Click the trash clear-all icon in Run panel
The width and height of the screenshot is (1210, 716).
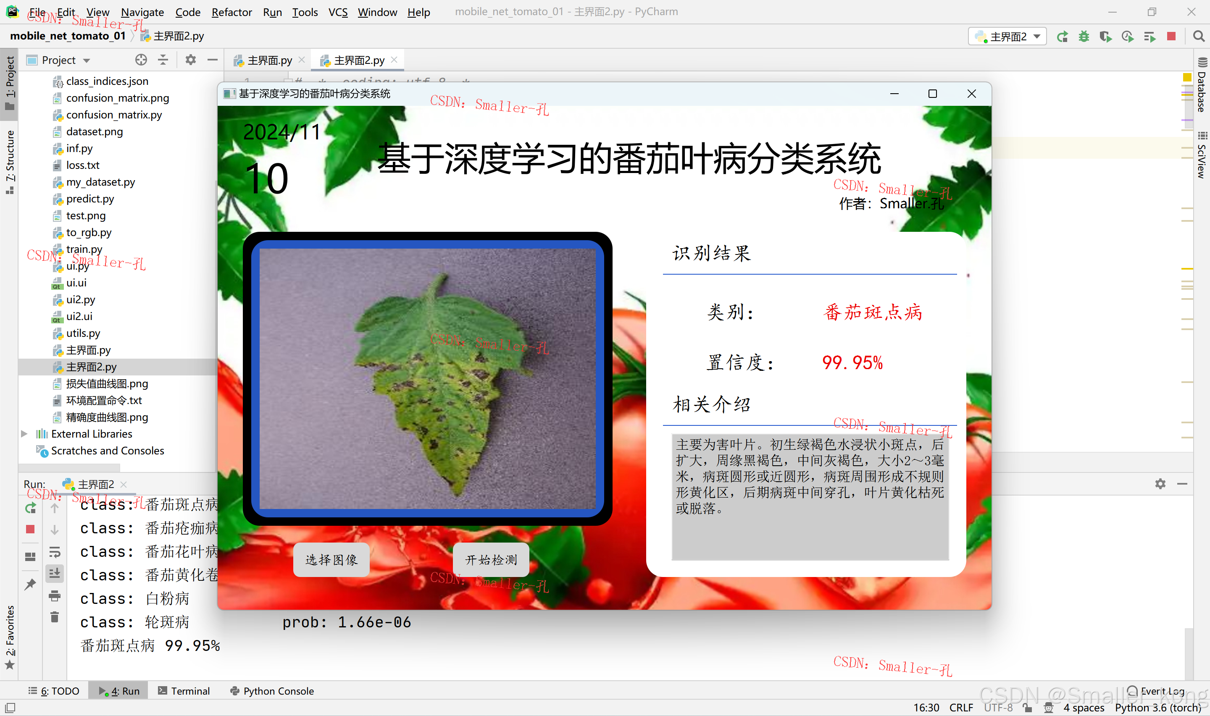(55, 618)
